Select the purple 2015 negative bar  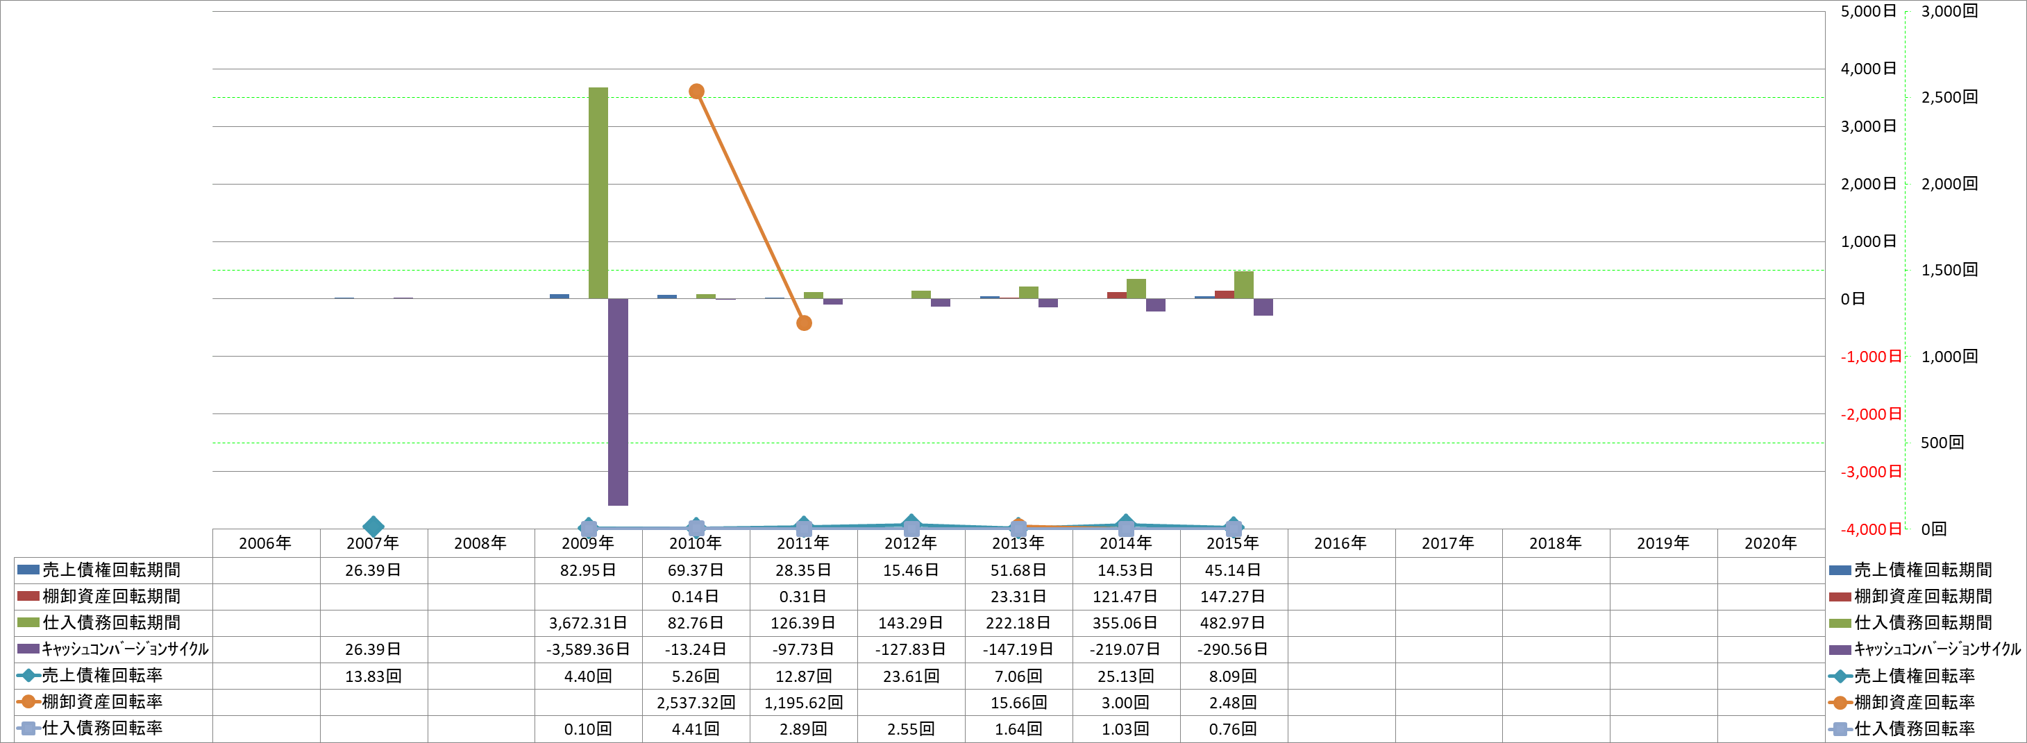(x=1263, y=307)
